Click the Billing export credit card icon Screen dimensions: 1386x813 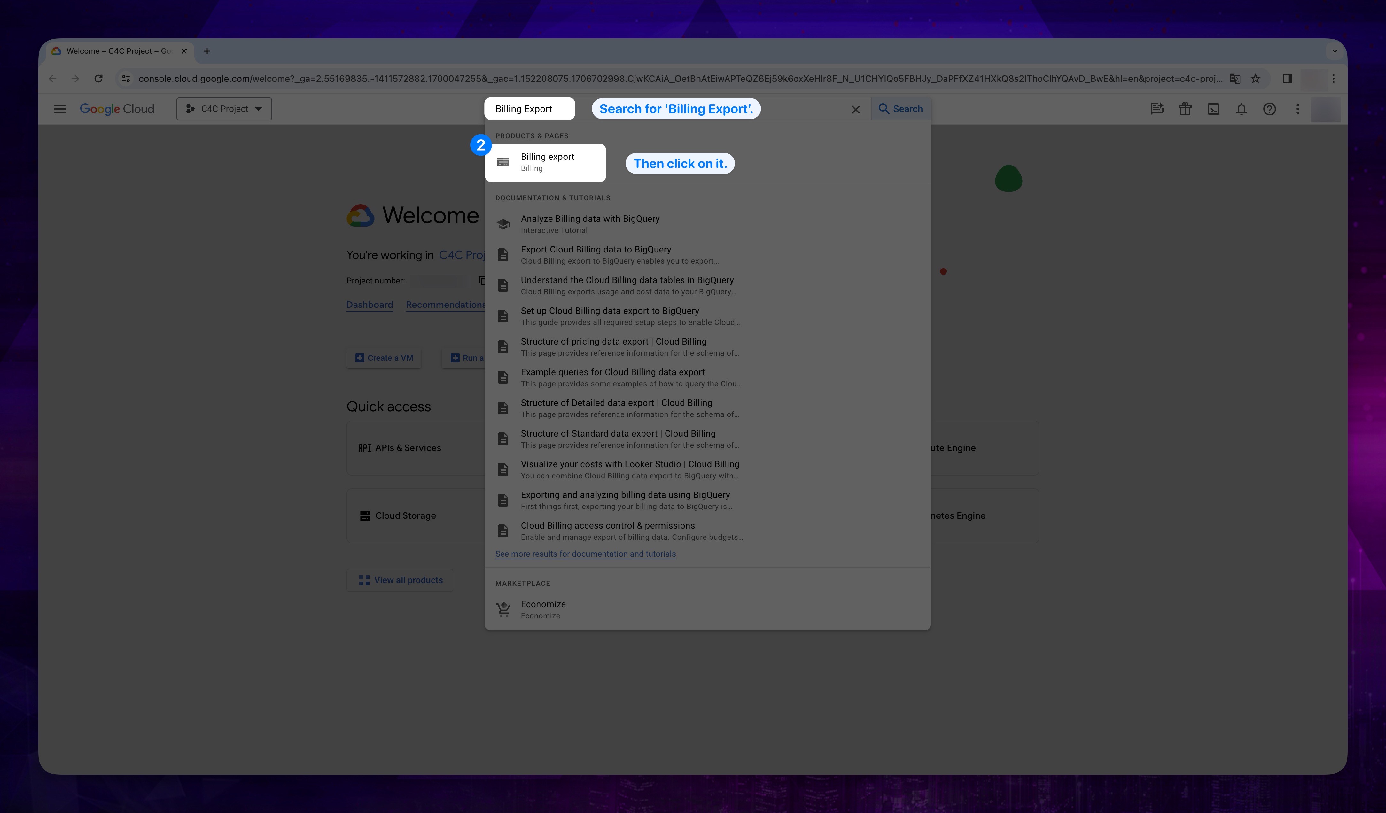503,162
